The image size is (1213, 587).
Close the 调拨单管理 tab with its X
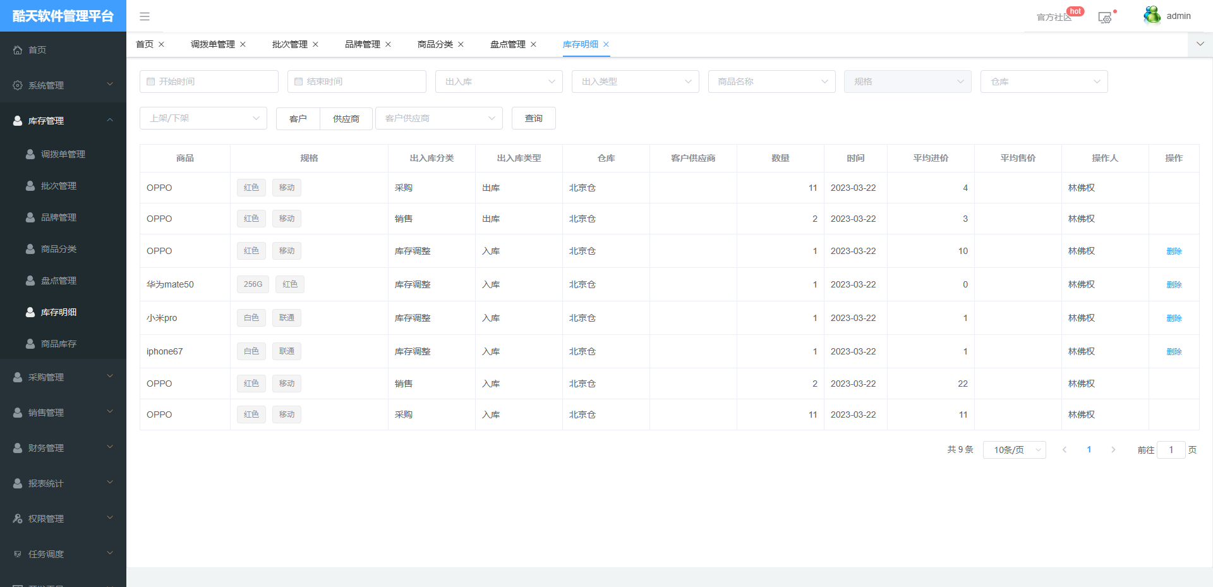[x=243, y=44]
